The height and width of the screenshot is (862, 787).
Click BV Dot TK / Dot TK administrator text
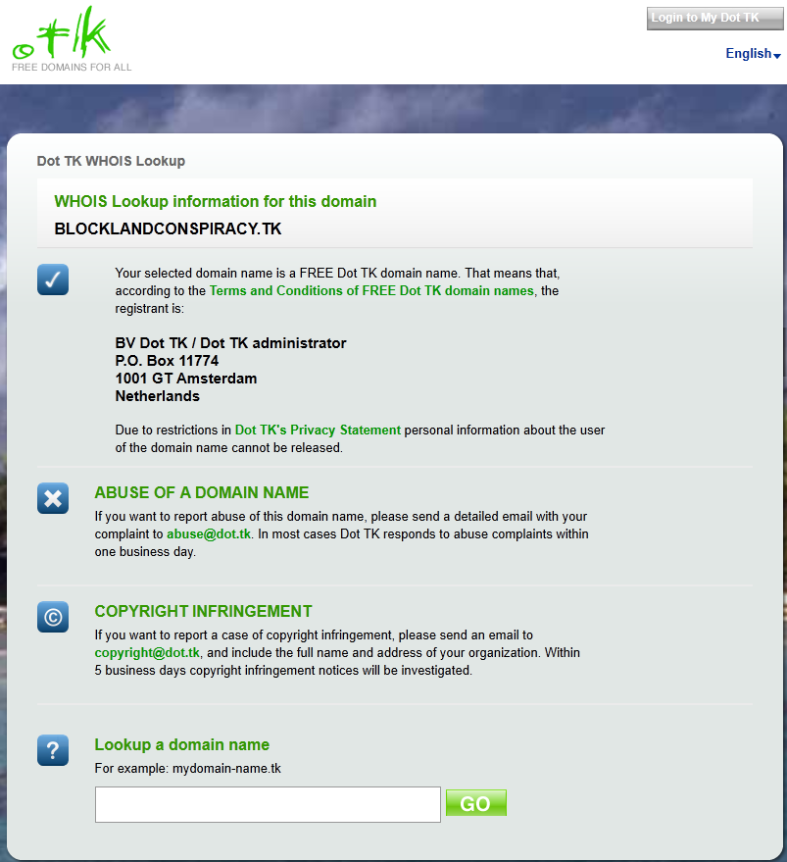tap(231, 343)
